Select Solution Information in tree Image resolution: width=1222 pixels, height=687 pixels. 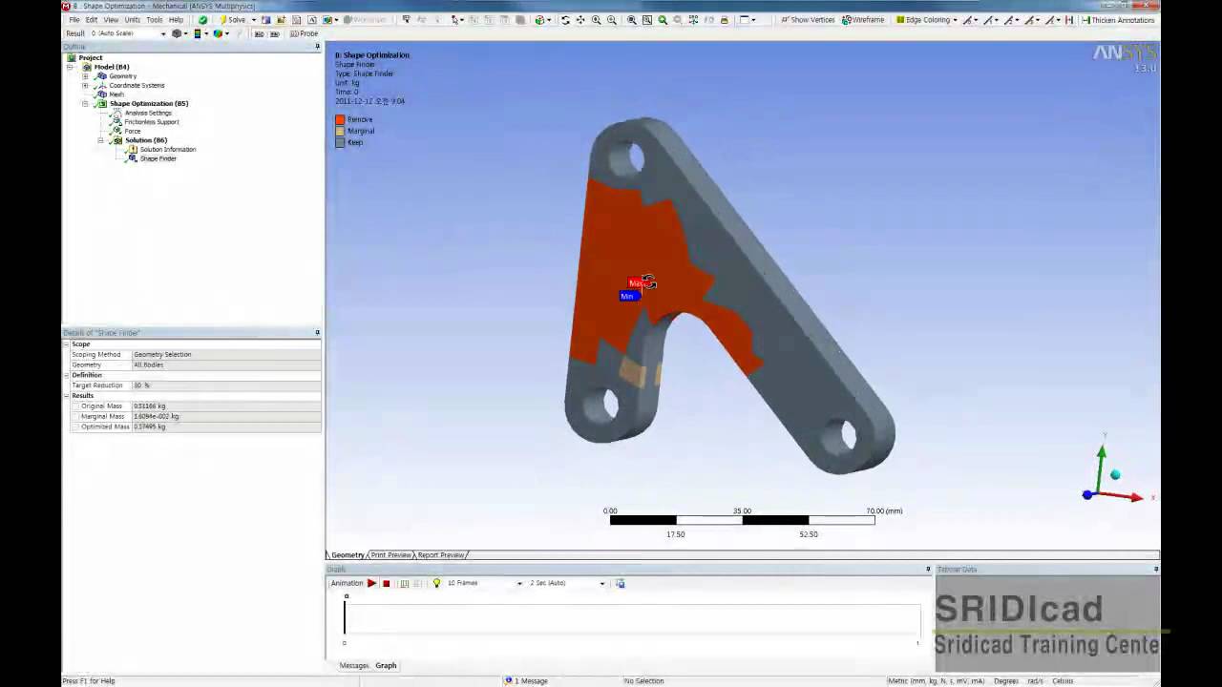[167, 149]
